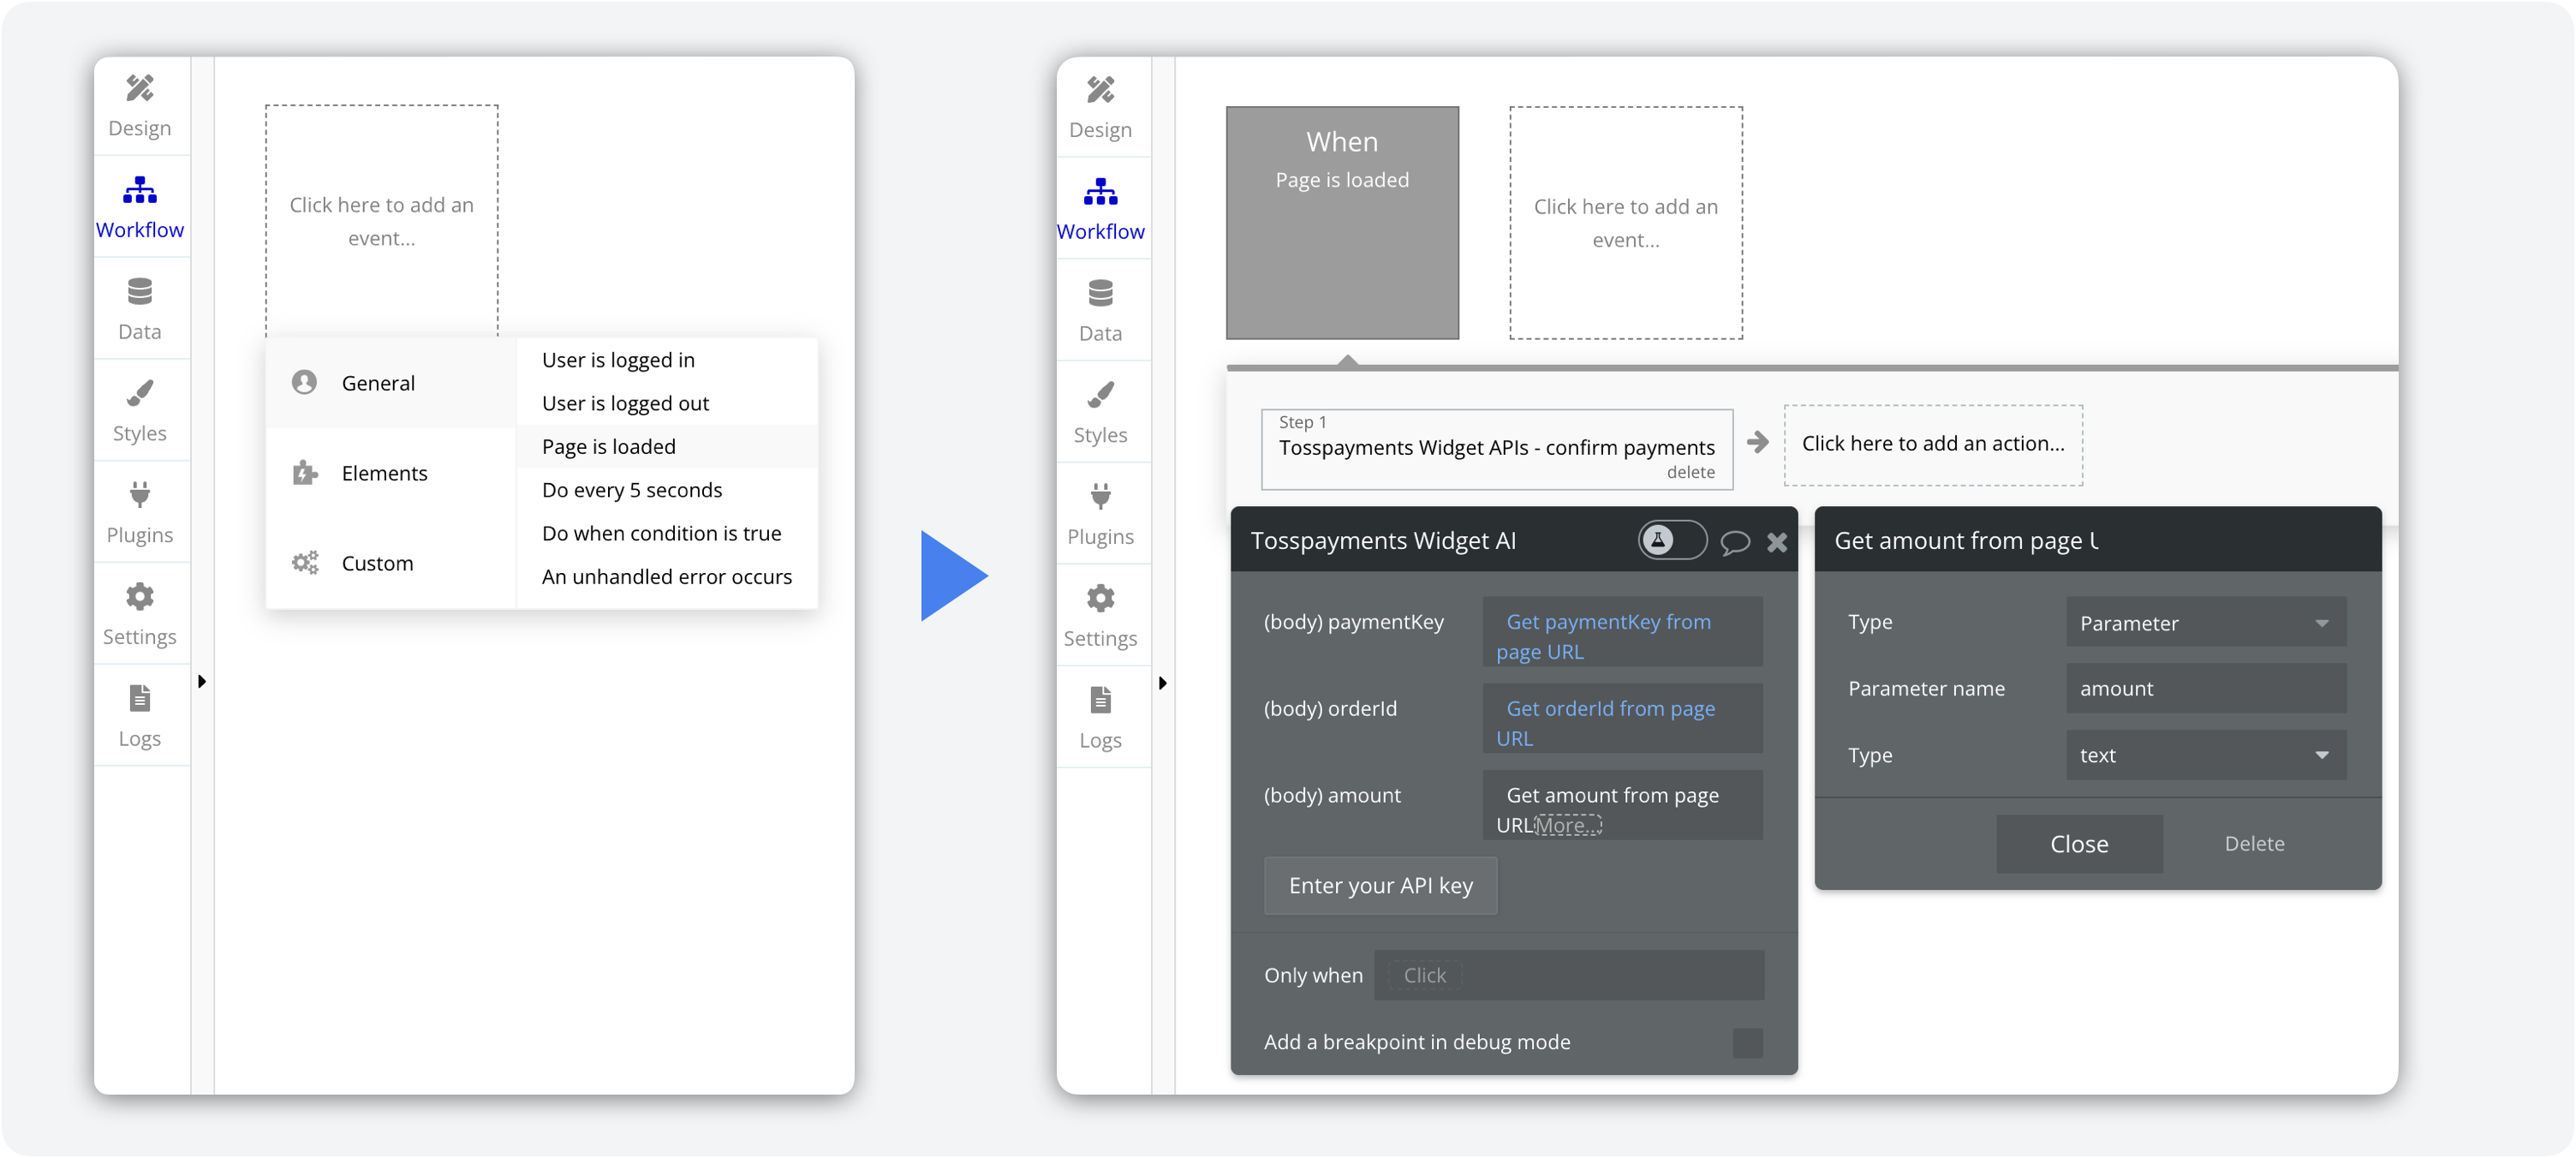Click Enter your API key button
Screen dimensions: 2576x1158
coord(1380,885)
